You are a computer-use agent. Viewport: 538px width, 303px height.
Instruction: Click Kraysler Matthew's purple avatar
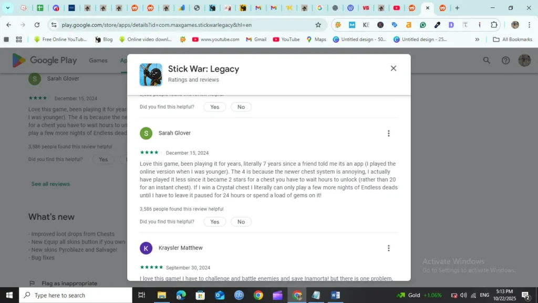pyautogui.click(x=146, y=248)
